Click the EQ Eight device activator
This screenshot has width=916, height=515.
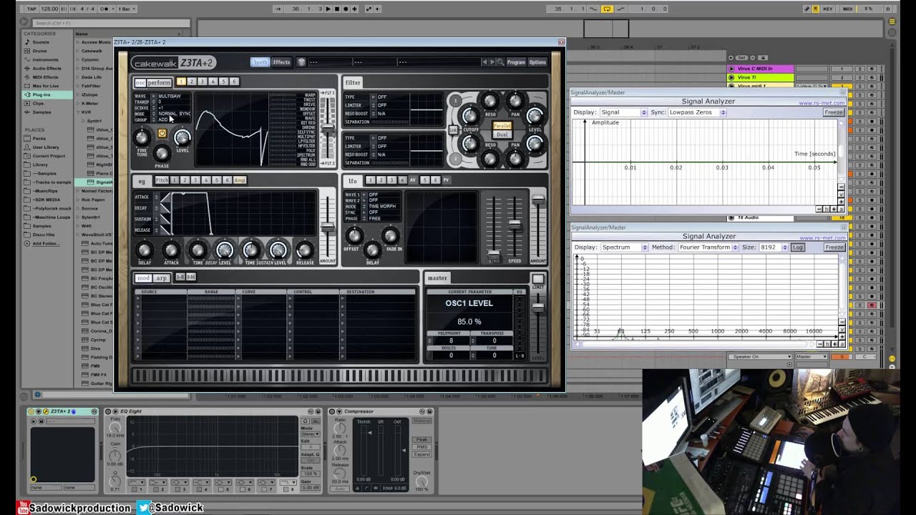coord(108,411)
